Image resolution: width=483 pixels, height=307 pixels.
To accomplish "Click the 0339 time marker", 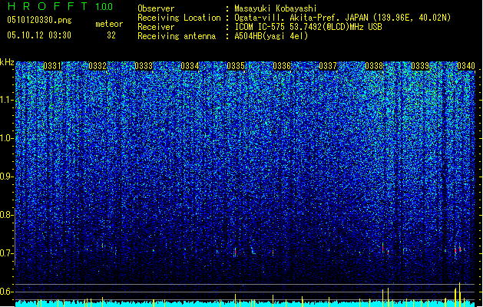I will tap(420, 66).
